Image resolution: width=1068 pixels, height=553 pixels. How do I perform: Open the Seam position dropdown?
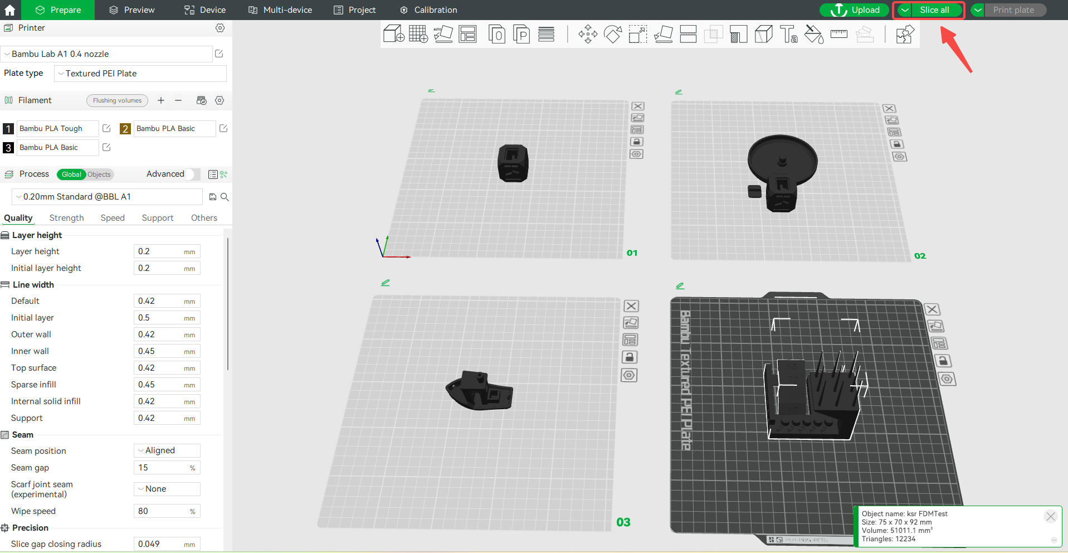(x=167, y=450)
